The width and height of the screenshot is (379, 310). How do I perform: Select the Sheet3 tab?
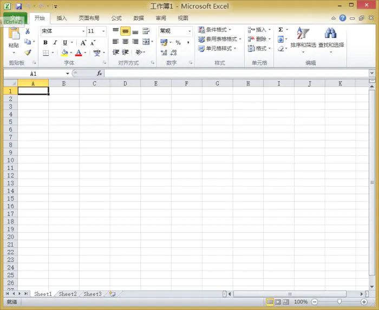tap(93, 294)
